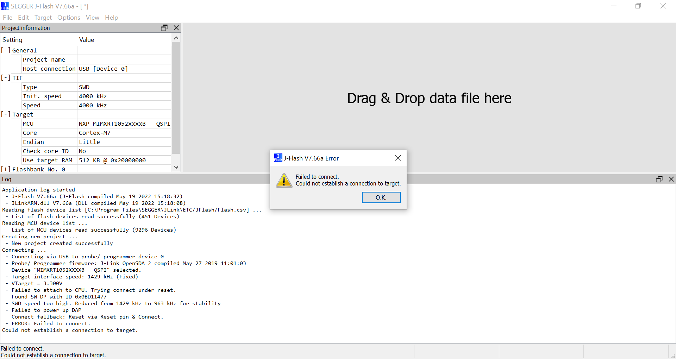Open the File menu
Viewport: 676px width, 359px height.
pyautogui.click(x=7, y=18)
